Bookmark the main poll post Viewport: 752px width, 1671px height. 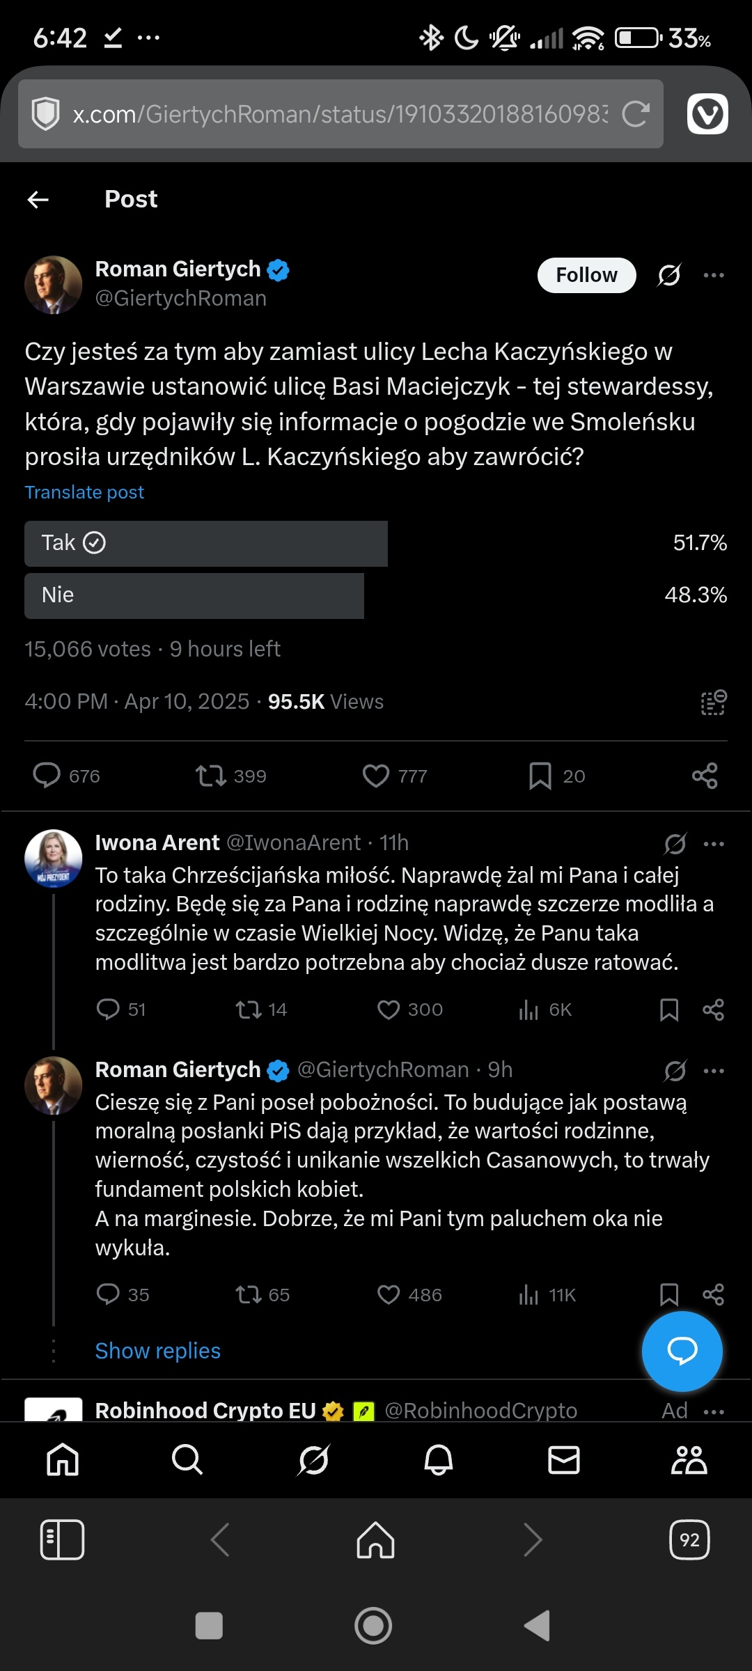(x=540, y=776)
